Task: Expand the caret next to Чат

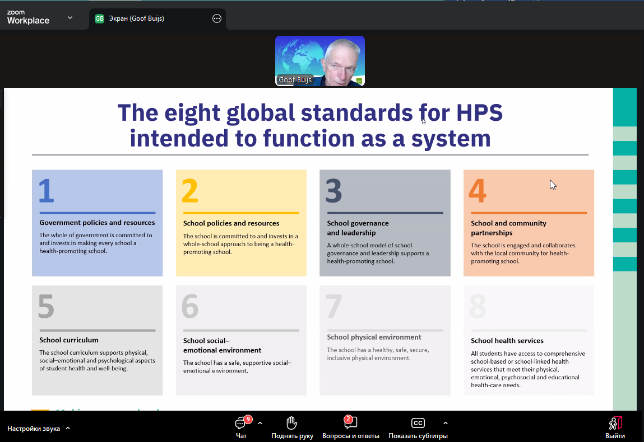Action: pyautogui.click(x=260, y=424)
